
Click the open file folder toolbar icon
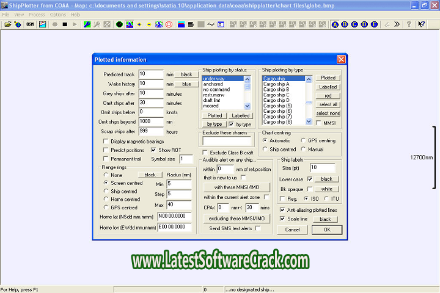click(x=7, y=24)
